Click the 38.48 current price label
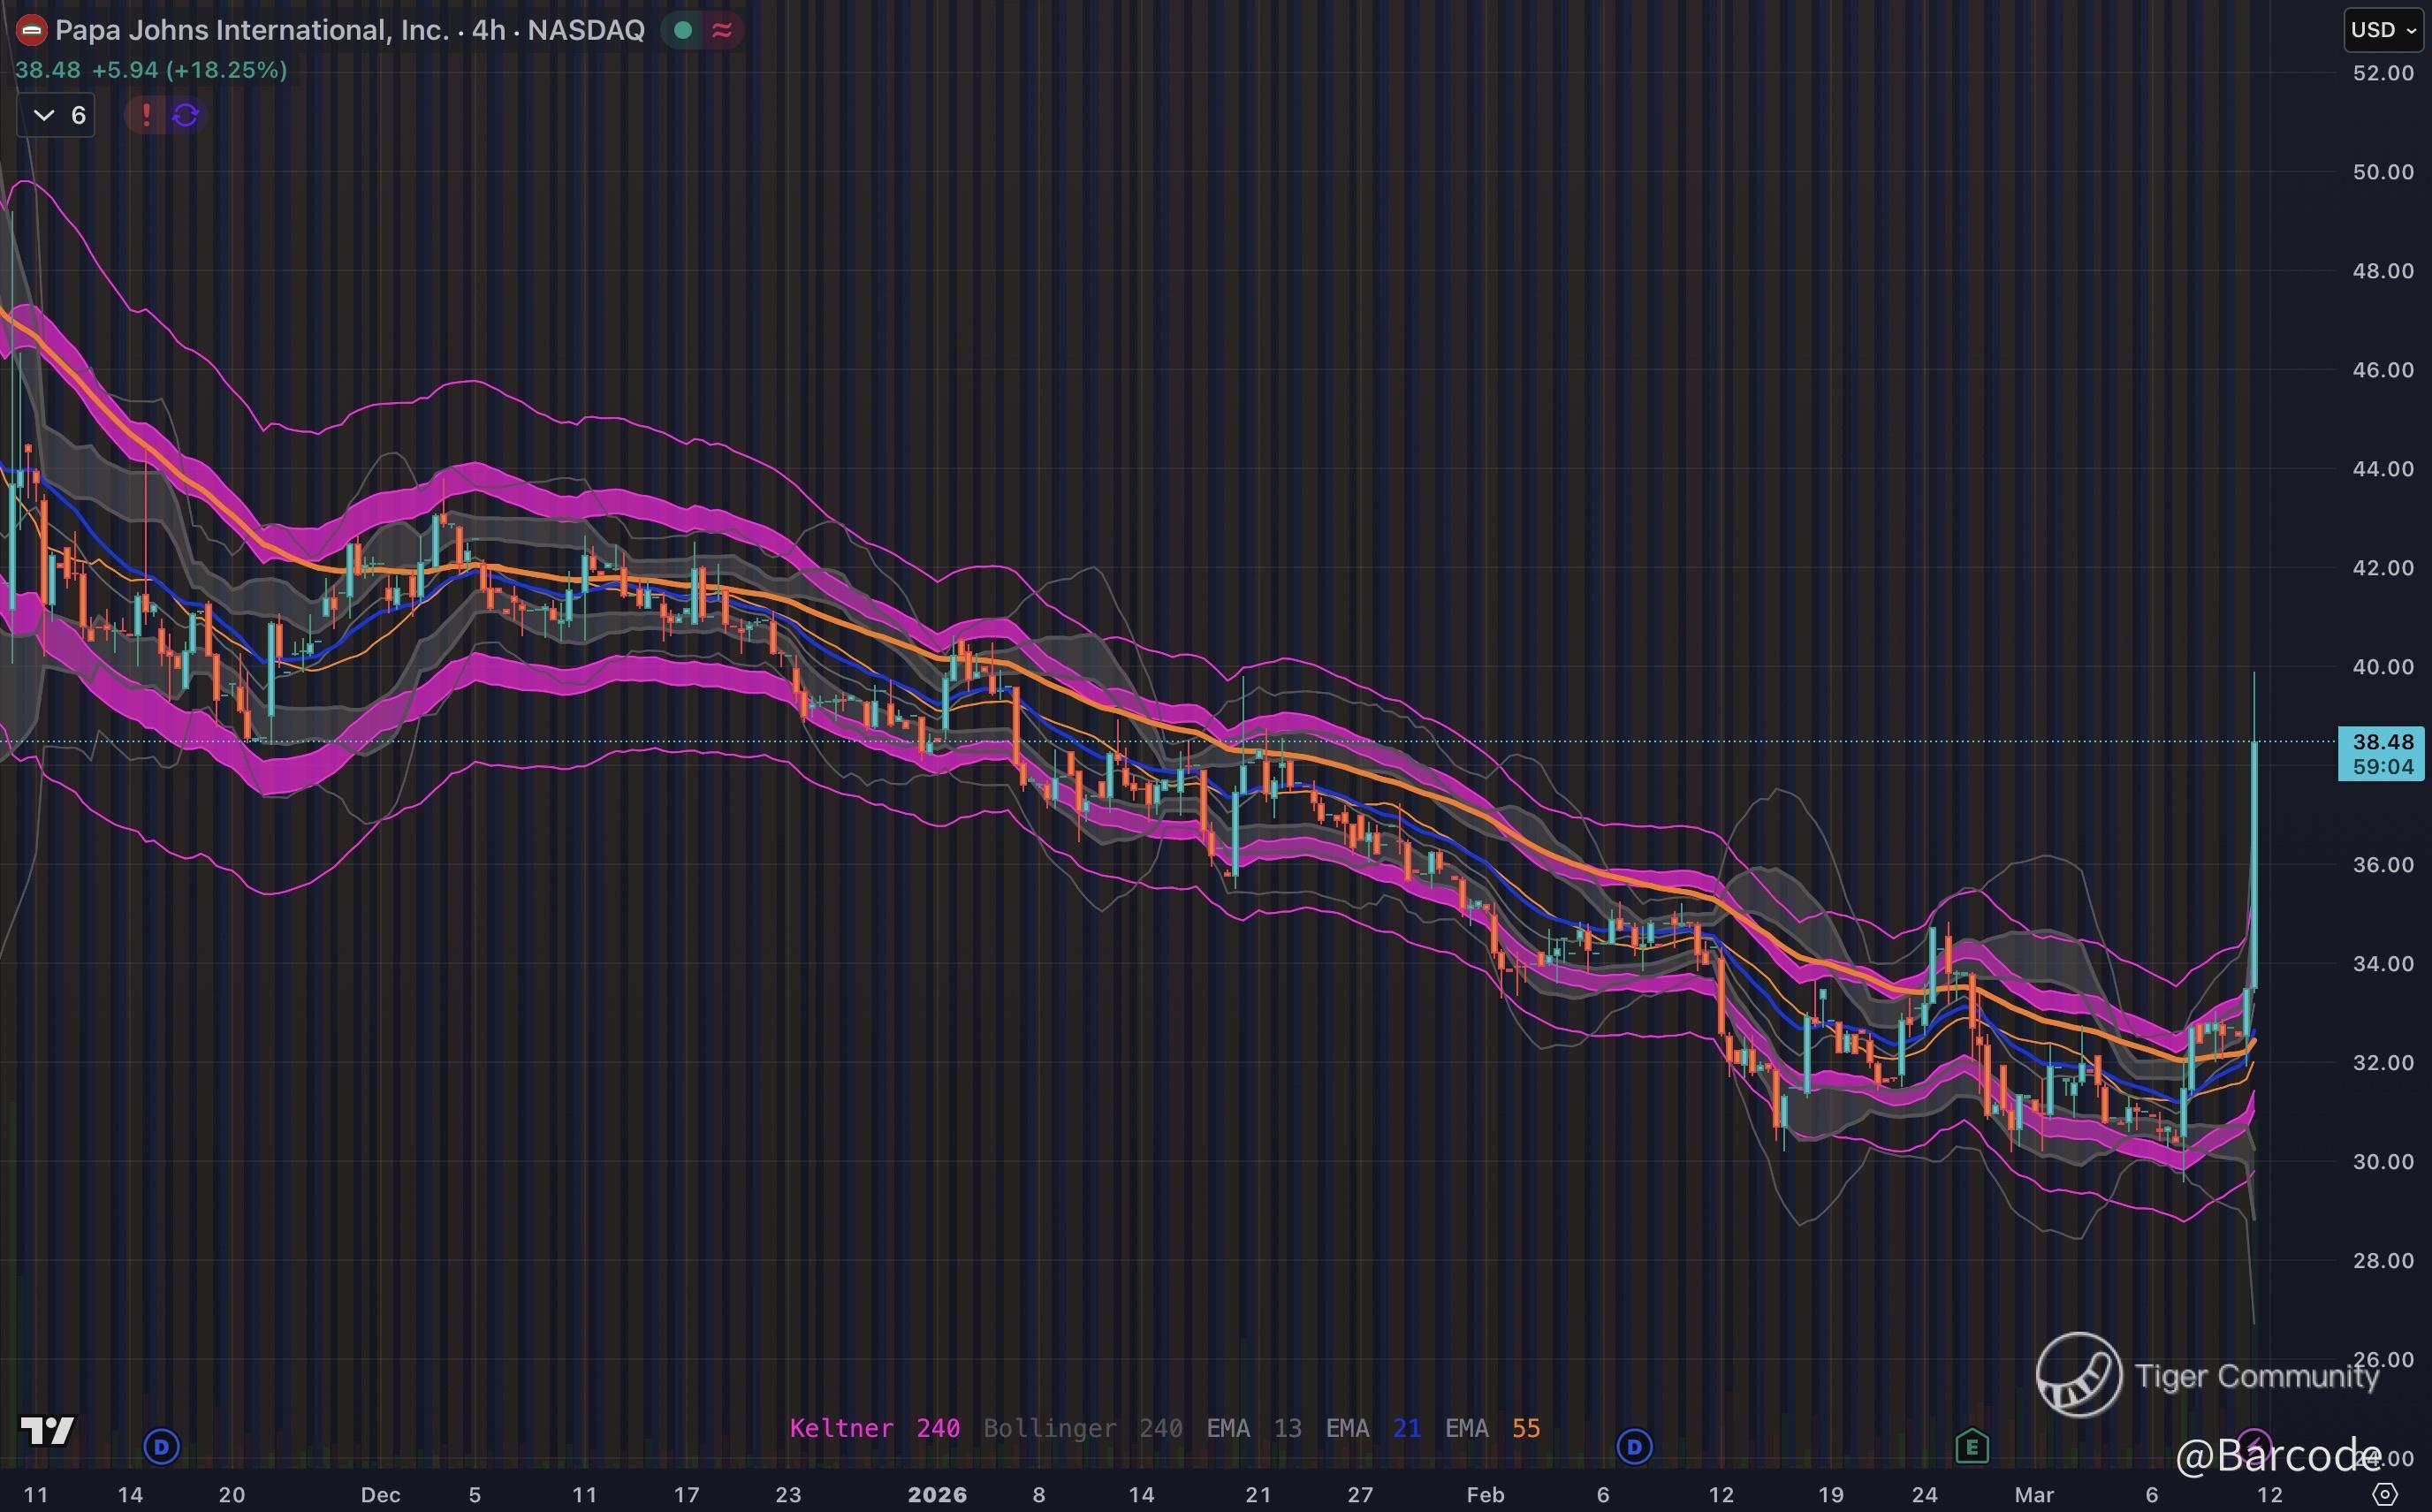The width and height of the screenshot is (2432, 1512). pos(2382,742)
